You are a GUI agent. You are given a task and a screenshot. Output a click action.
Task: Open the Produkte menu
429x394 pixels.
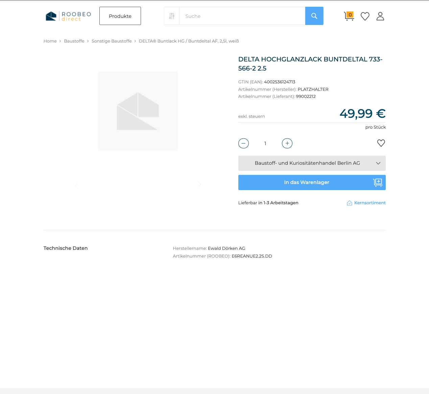click(x=120, y=16)
